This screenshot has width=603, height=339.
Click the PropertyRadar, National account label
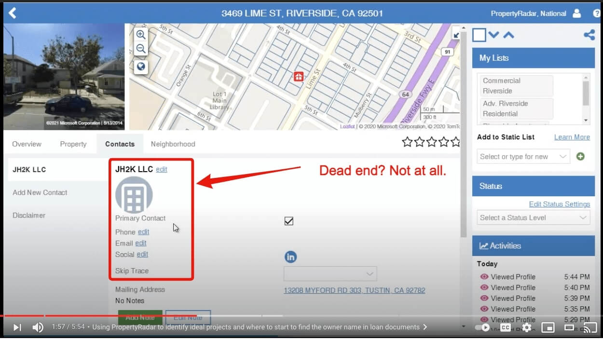point(528,14)
